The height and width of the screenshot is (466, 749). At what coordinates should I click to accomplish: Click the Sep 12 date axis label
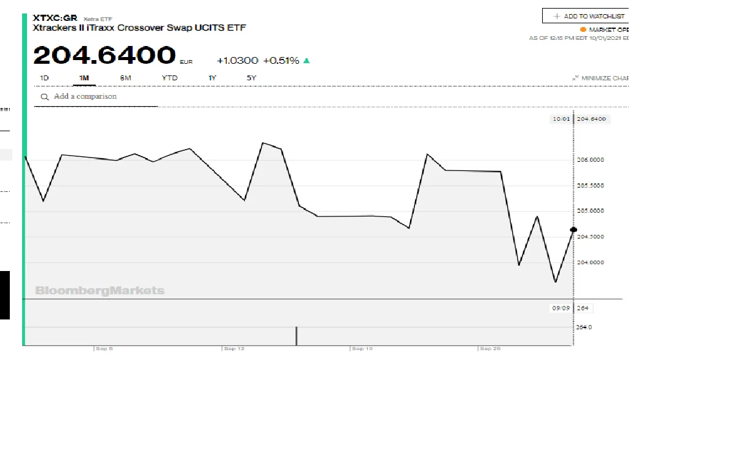pos(234,349)
